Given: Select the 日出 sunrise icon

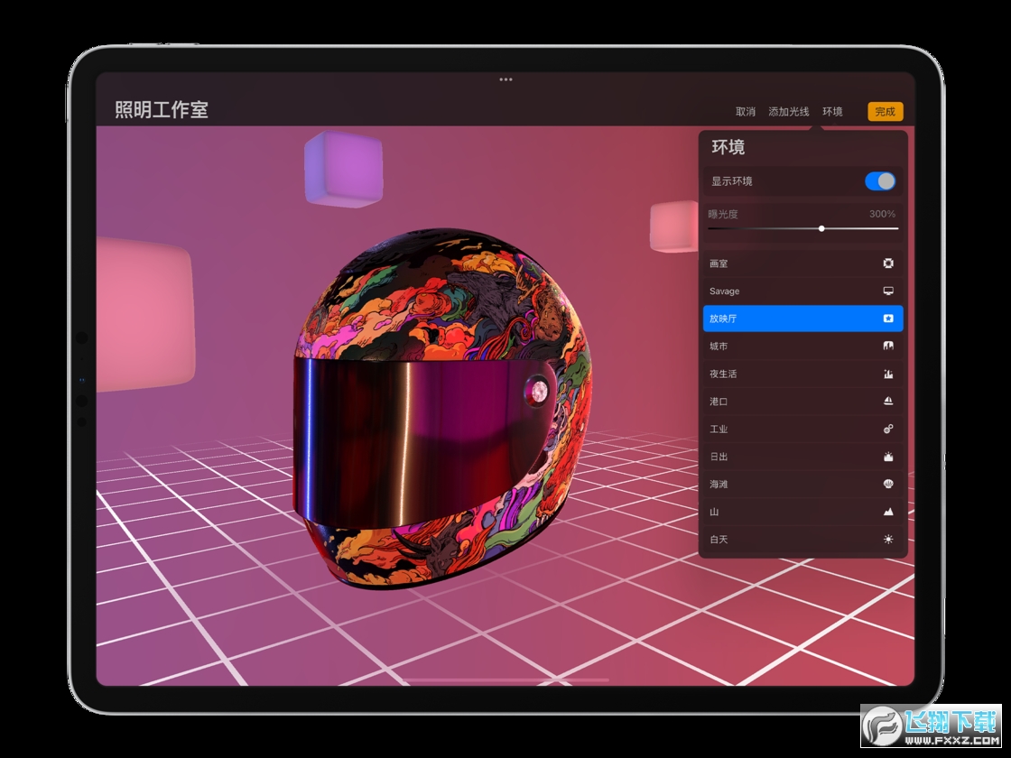Looking at the screenshot, I should (x=888, y=457).
